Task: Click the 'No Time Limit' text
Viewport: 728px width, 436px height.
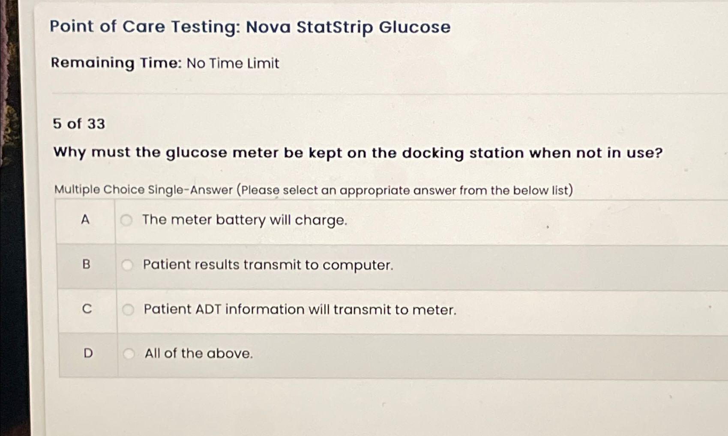Action: click(x=233, y=63)
